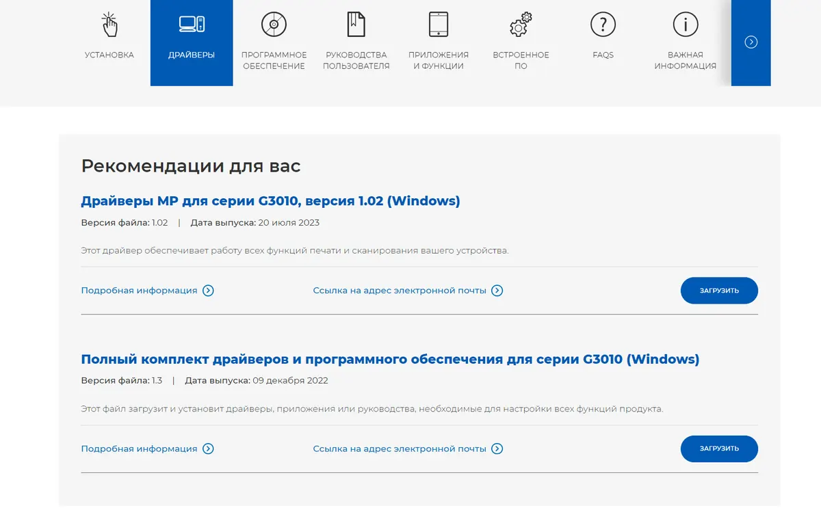Screen dimensions: 821x521
Task: Click the Рекомендации для вас heading
Action: [191, 165]
